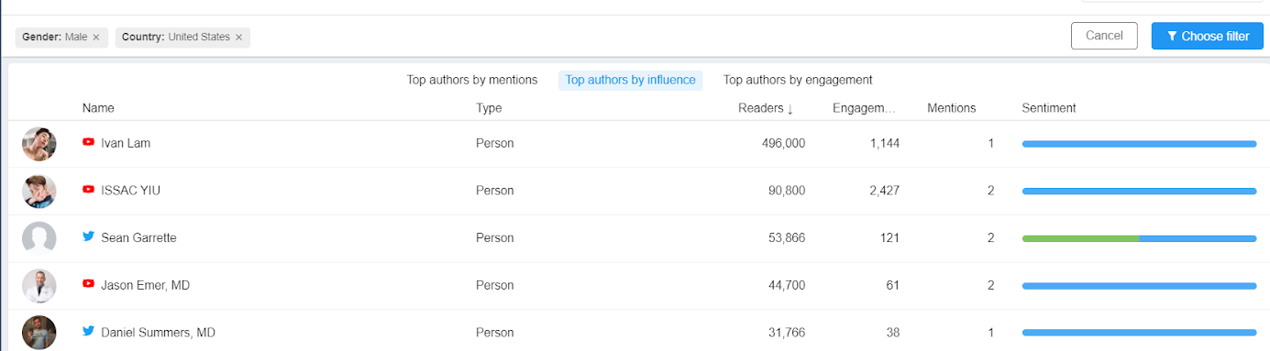Click the Twitter icon beside Sean Garrette
This screenshot has width=1270, height=351.
click(89, 236)
